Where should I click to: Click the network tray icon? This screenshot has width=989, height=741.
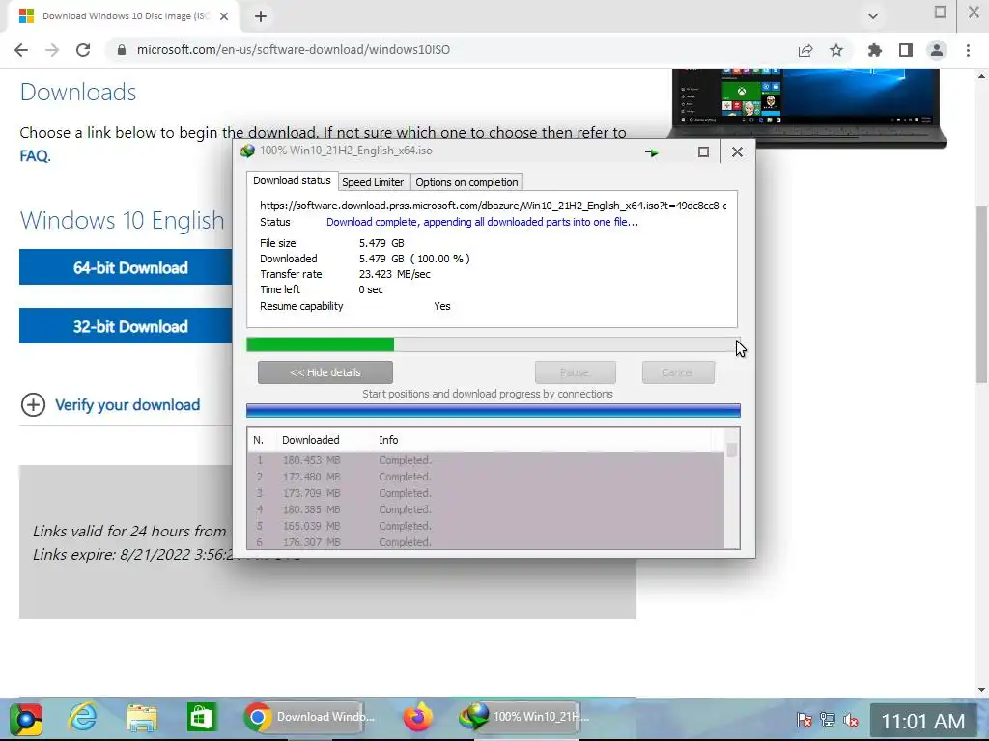pyautogui.click(x=828, y=720)
